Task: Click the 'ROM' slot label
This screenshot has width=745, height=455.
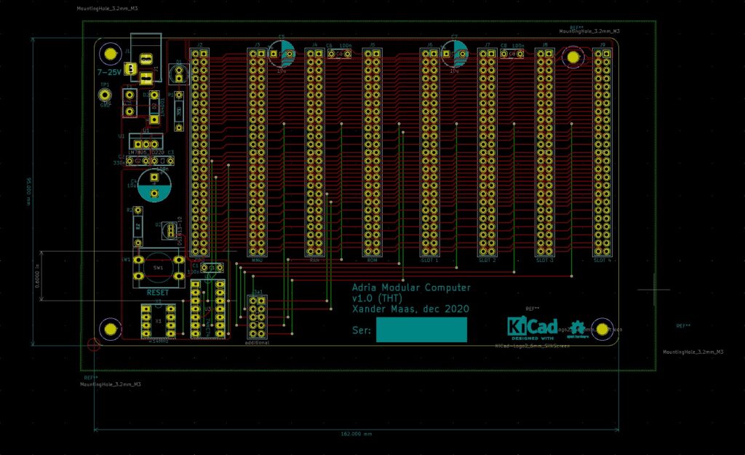Action: point(372,261)
